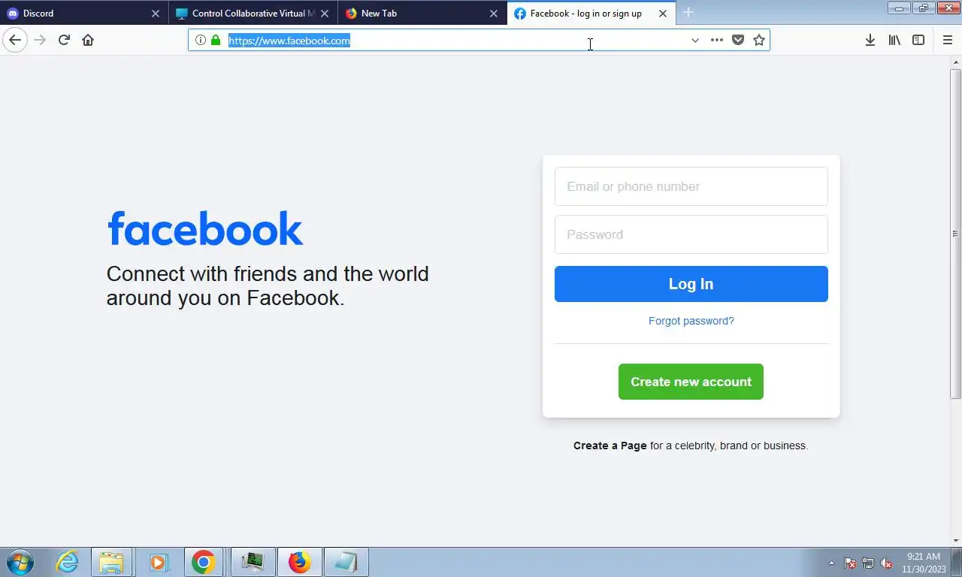Viewport: 962px width, 577px height.
Task: Open the Firefox home page
Action: 88,40
